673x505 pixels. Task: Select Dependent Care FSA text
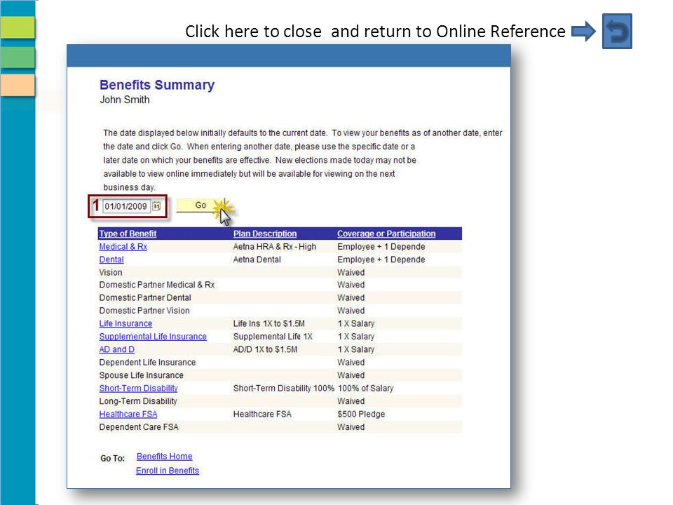coord(139,427)
